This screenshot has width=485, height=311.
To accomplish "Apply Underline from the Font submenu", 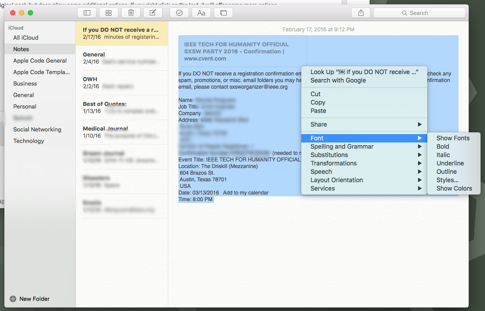I will click(454, 163).
